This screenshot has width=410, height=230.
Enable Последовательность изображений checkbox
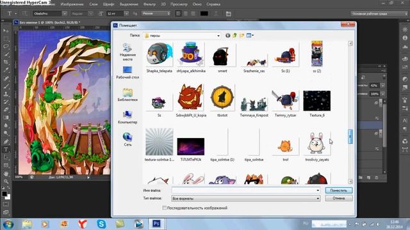tap(164, 208)
